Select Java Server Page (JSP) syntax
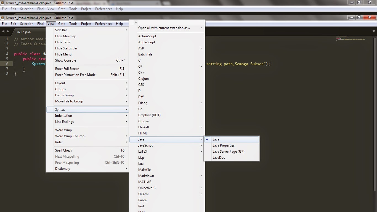This screenshot has height=212, width=377. click(229, 151)
